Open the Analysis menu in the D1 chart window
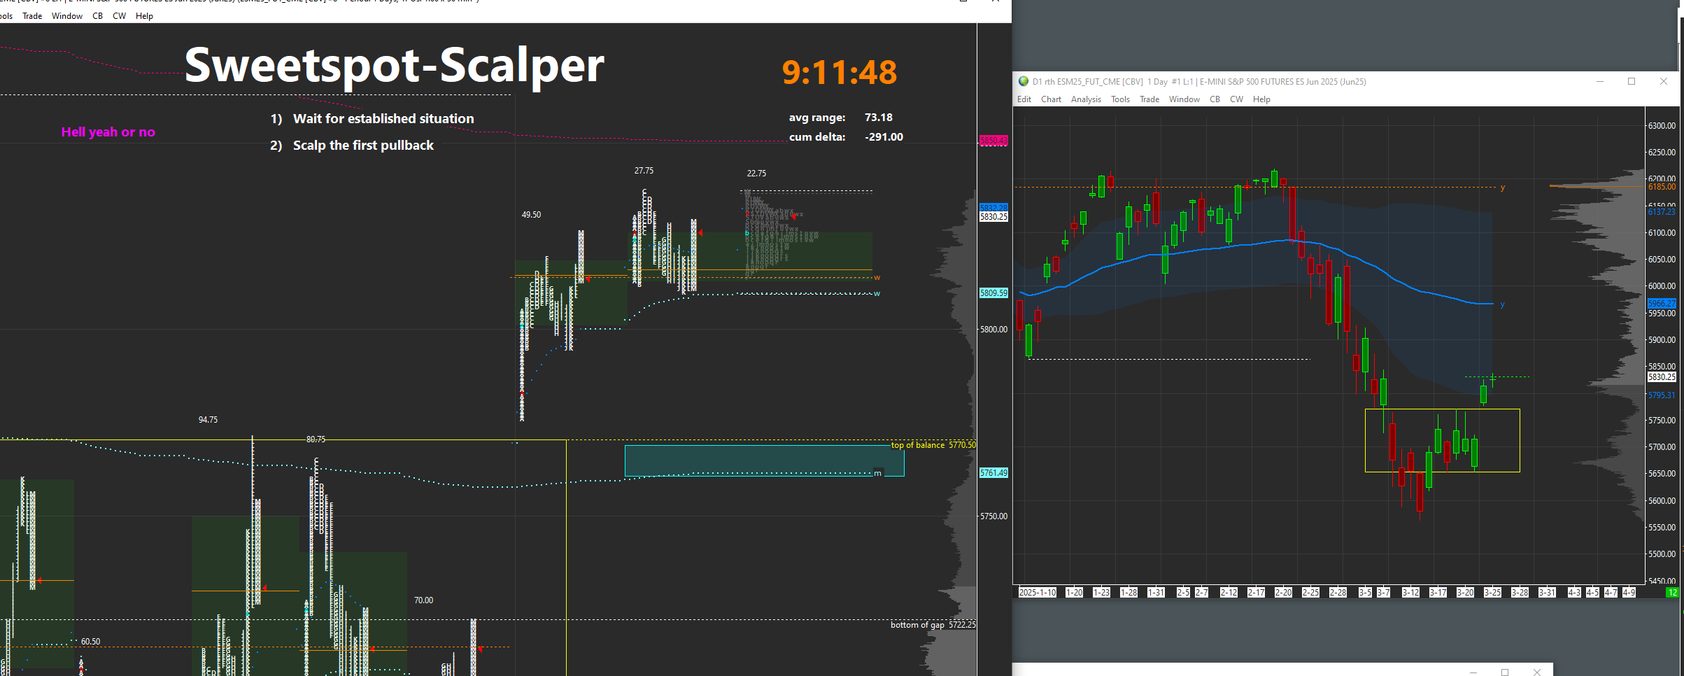Viewport: 1684px width, 676px height. click(x=1086, y=99)
